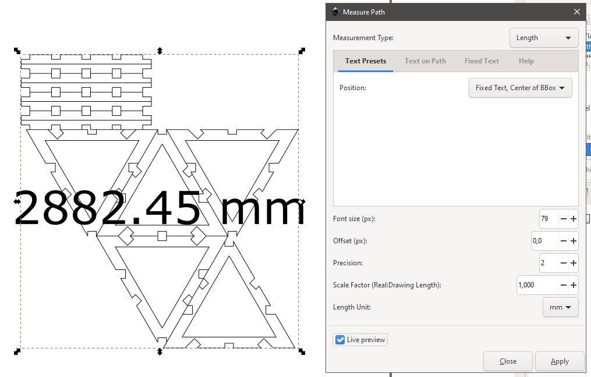Click the Scale Factor input field
591x377 pixels.
point(537,285)
